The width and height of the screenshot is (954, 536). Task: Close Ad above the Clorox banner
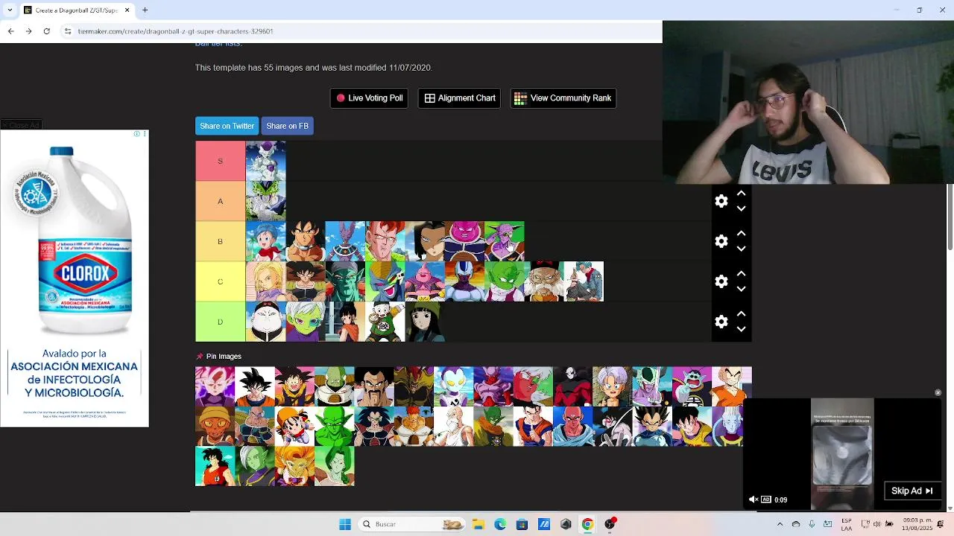(x=21, y=125)
